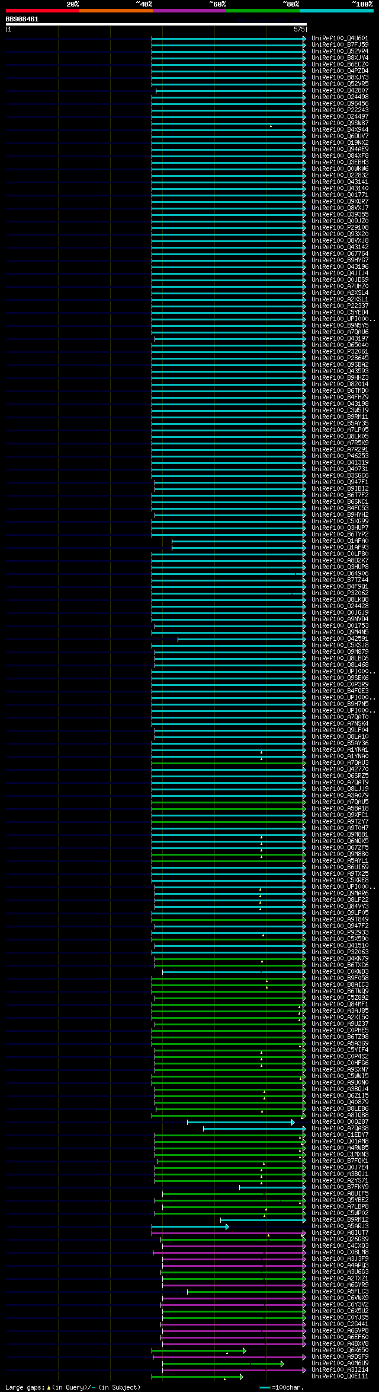Click the green ~80% identity legend segment

pyautogui.click(x=262, y=11)
